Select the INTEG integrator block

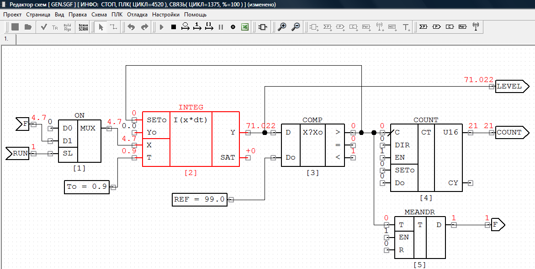tap(191, 139)
